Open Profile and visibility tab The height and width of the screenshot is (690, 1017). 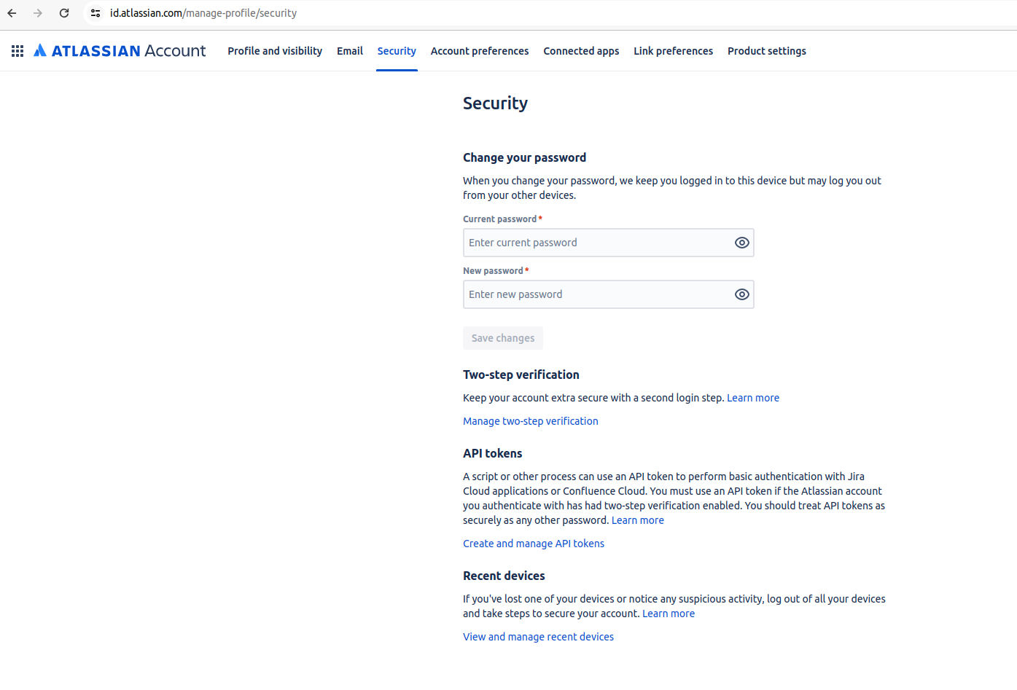point(275,51)
